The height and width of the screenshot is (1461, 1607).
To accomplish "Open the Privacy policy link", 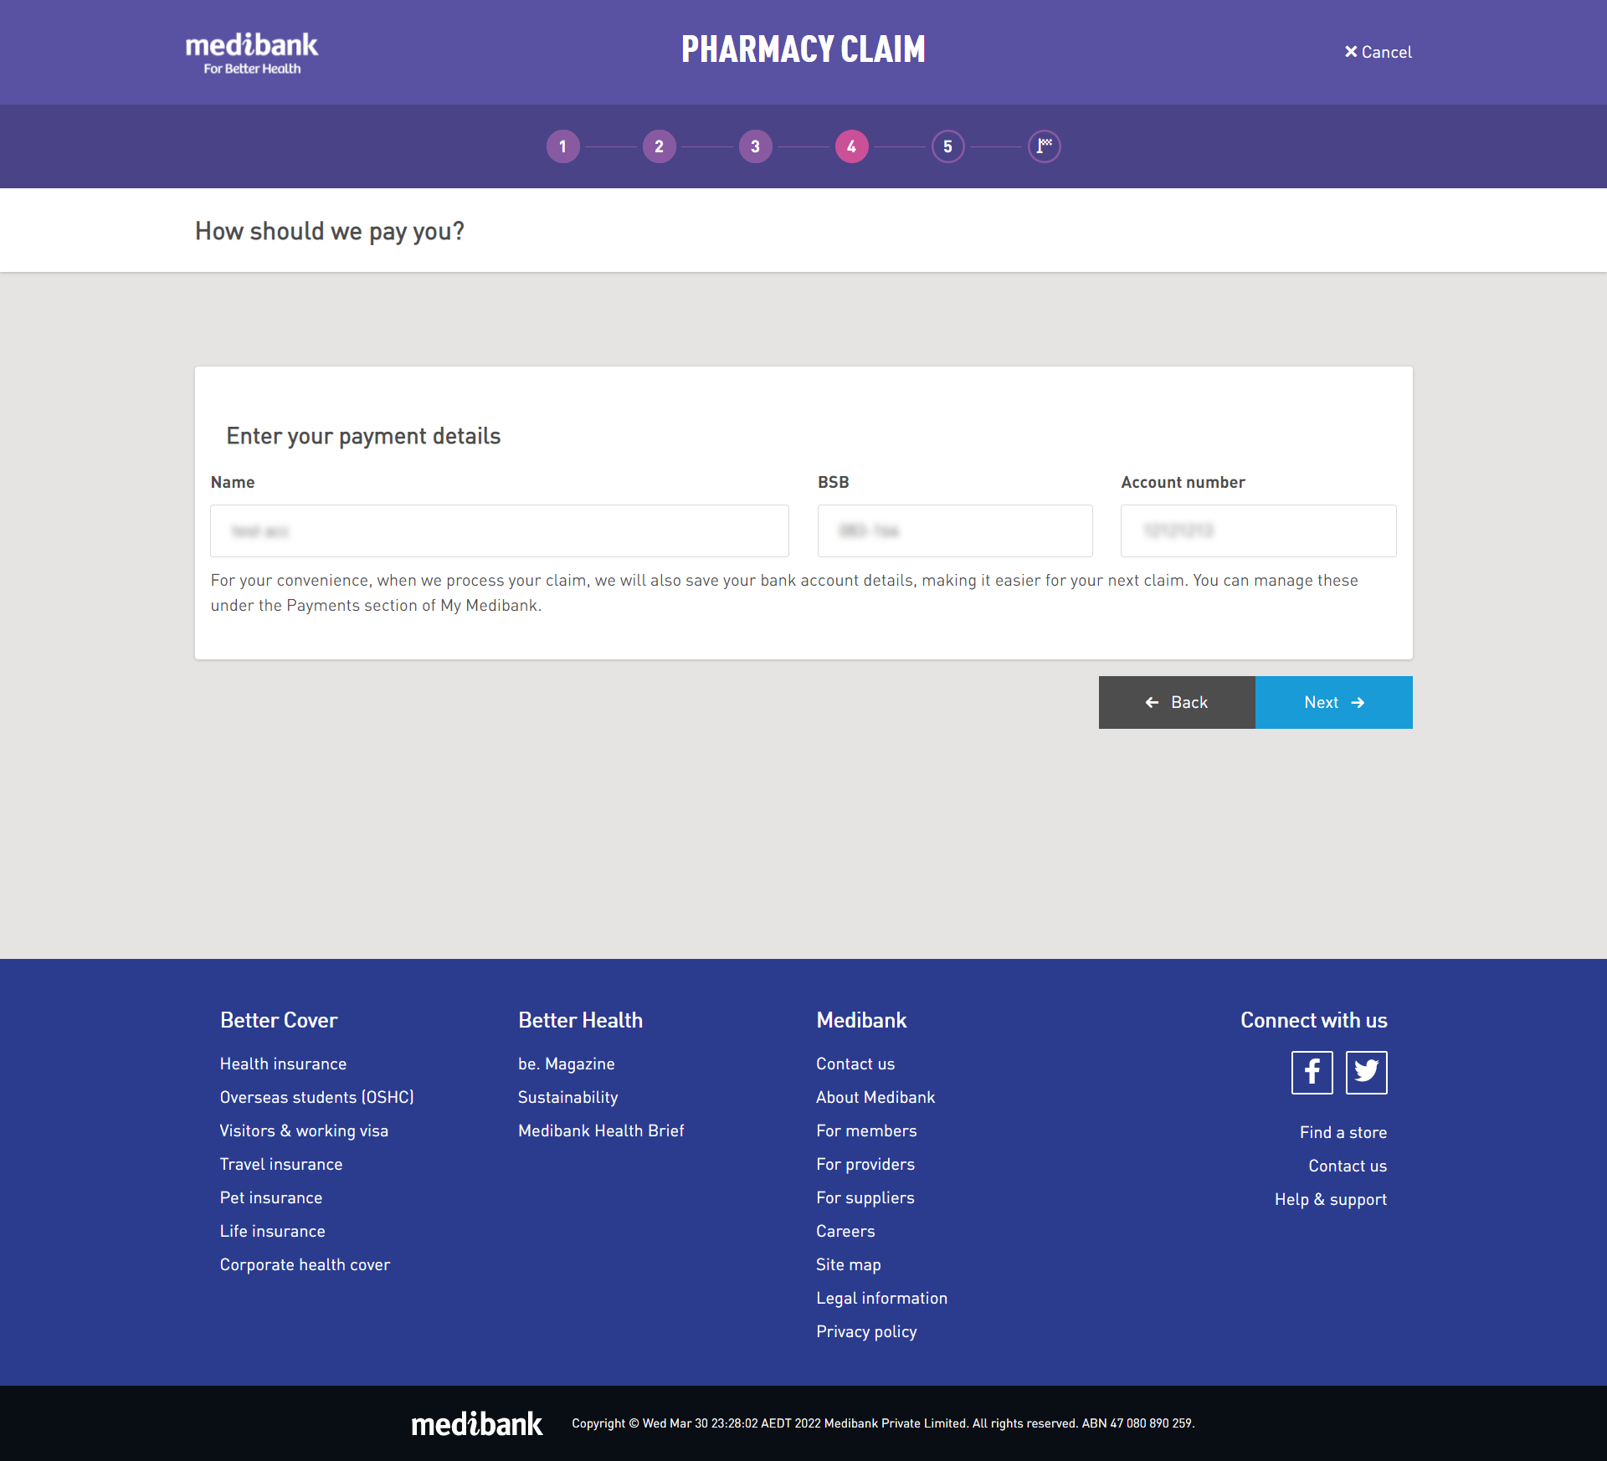I will (866, 1330).
